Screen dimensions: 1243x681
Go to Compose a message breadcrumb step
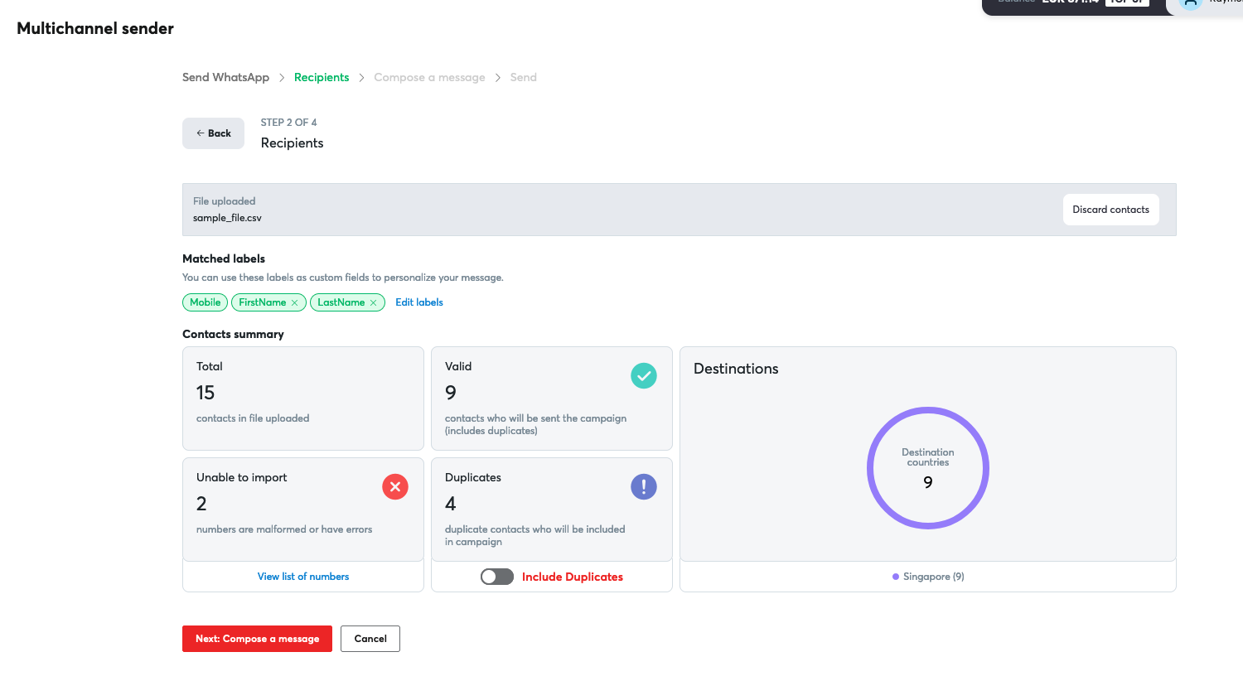point(429,77)
